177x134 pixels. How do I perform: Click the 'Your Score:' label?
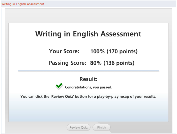tap(64, 51)
